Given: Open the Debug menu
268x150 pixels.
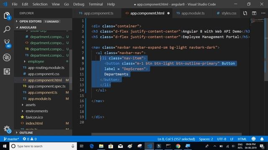Looking at the screenshot, I should pos(79,4).
